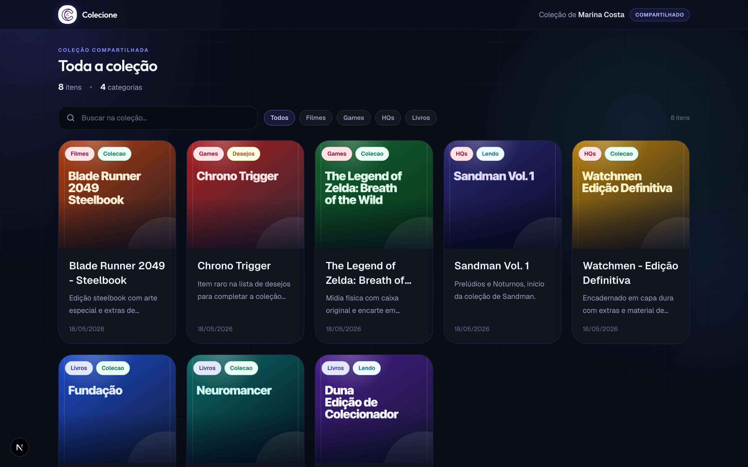Image resolution: width=748 pixels, height=467 pixels.
Task: Click the Colecione logo icon
Action: (x=67, y=15)
